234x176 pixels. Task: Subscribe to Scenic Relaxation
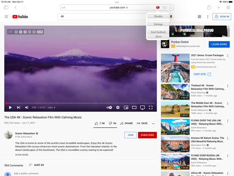(x=147, y=135)
